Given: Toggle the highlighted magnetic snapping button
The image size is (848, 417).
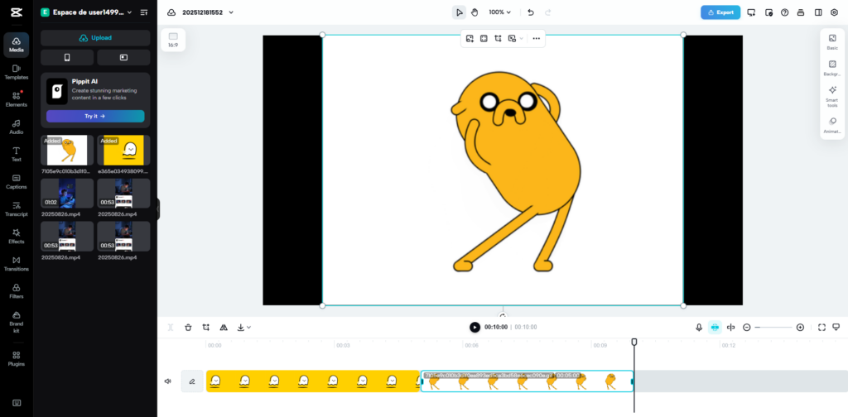Looking at the screenshot, I should [714, 328].
